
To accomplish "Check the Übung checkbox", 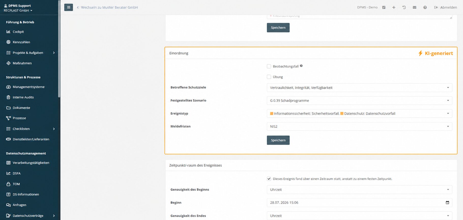I will pyautogui.click(x=269, y=77).
